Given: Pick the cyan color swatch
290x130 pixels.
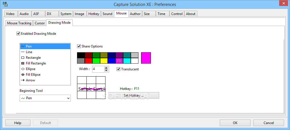Looking at the screenshot, I should click(x=127, y=61).
